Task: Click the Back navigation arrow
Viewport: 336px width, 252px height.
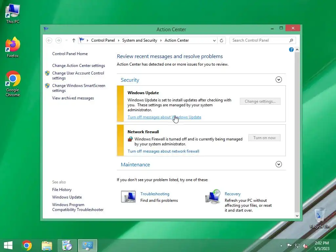Action: pyautogui.click(x=49, y=40)
